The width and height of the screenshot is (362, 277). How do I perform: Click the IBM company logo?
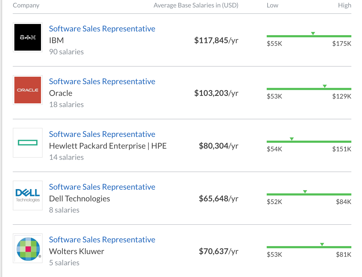click(28, 37)
